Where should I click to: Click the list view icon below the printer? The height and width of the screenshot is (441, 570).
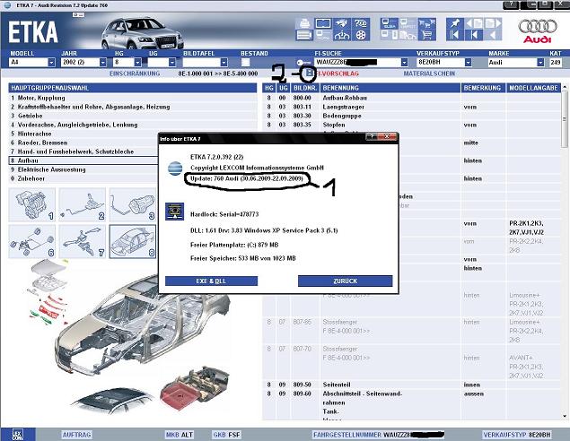coord(304,35)
